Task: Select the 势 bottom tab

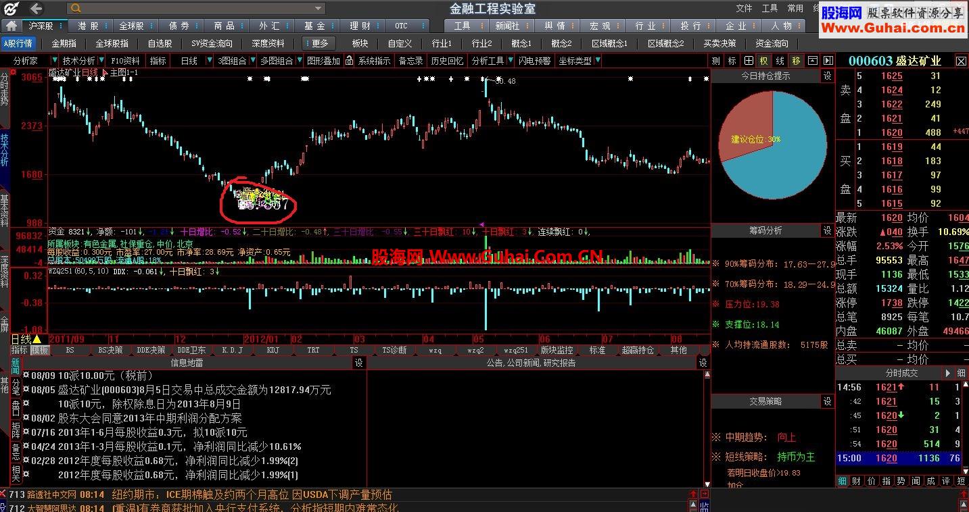Action: (x=901, y=481)
